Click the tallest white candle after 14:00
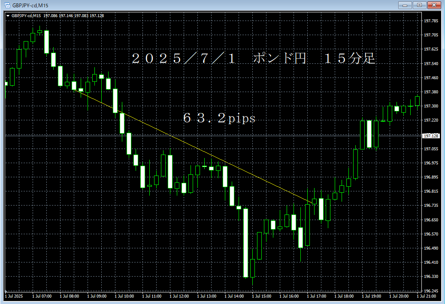 click(245, 243)
